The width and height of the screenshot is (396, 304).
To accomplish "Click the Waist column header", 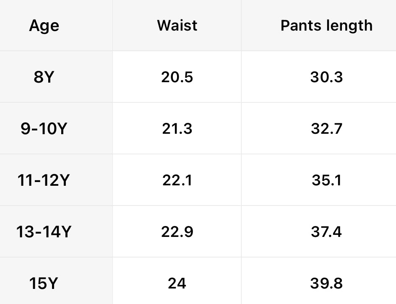I will pos(177,26).
